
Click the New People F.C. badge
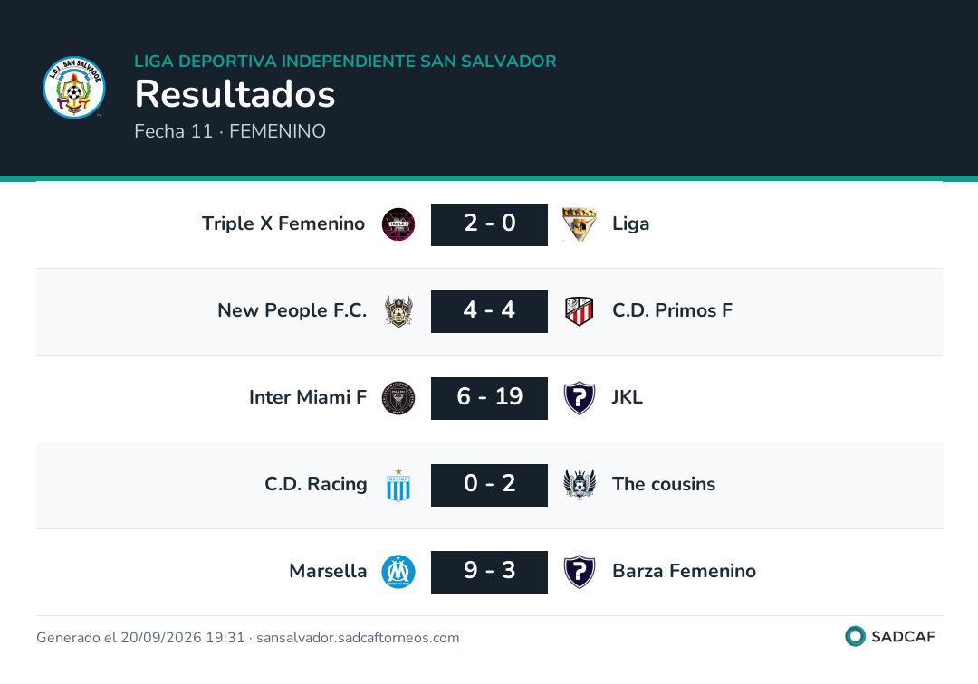(x=398, y=311)
